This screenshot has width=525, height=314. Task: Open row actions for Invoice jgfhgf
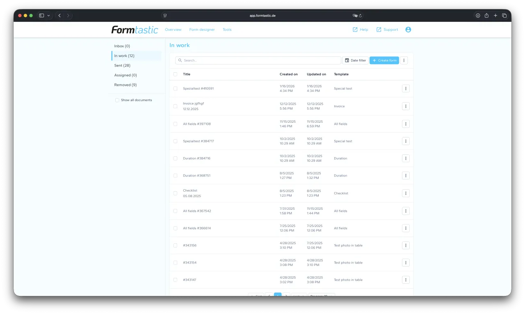click(406, 106)
